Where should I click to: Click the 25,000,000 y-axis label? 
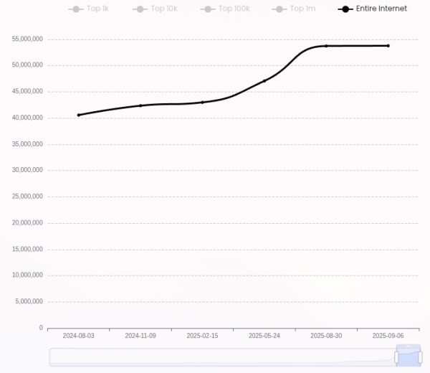(x=28, y=197)
